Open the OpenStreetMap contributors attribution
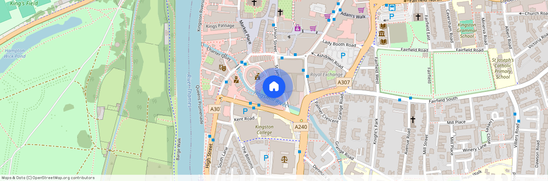The width and height of the screenshot is (548, 181). (x=48, y=178)
